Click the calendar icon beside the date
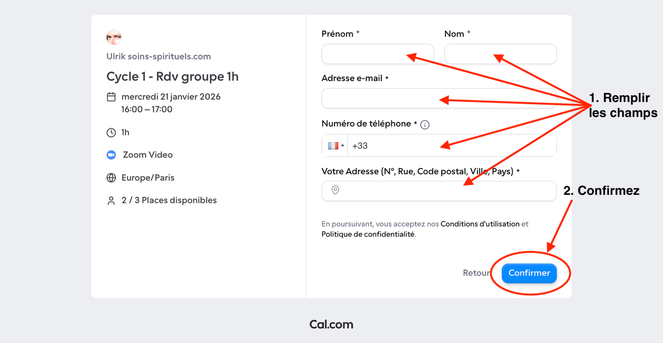This screenshot has width=663, height=343. [x=111, y=97]
